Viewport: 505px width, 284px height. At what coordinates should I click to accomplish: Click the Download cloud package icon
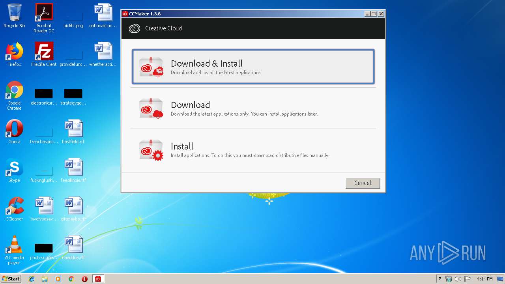(151, 108)
